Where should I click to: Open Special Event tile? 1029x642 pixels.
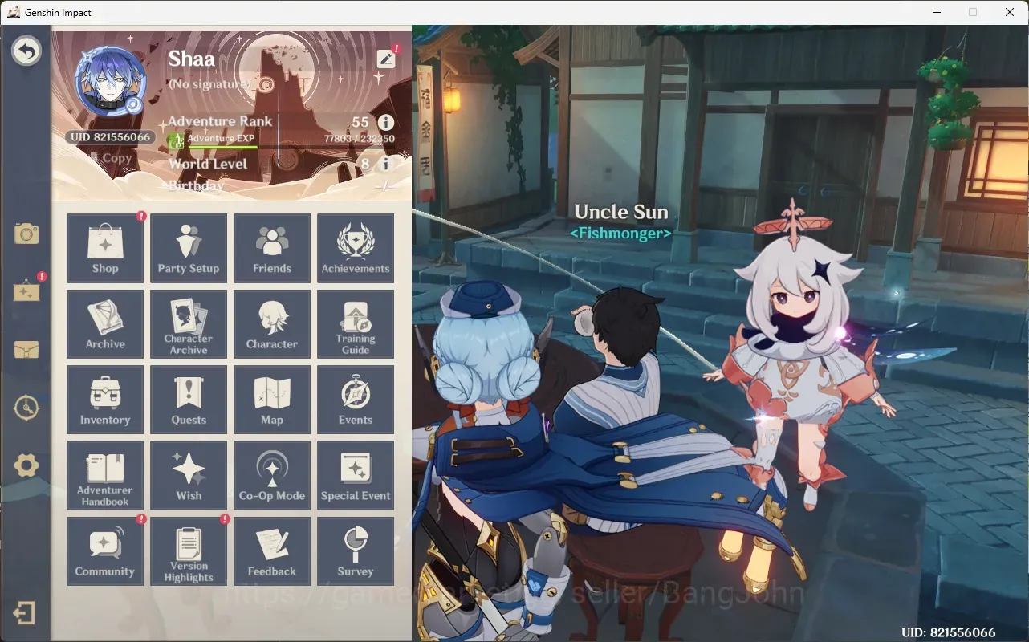pyautogui.click(x=356, y=475)
